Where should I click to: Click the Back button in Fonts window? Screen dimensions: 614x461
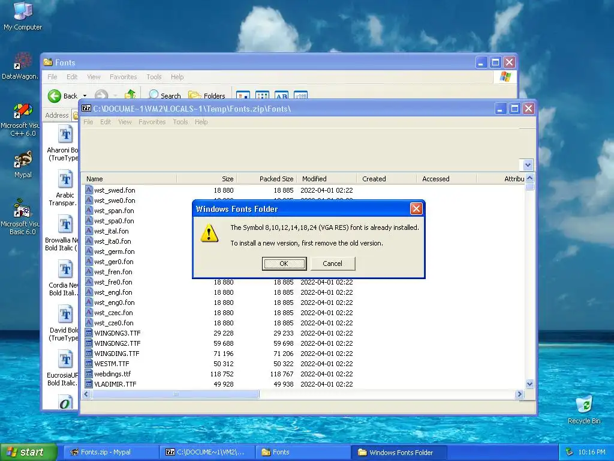click(x=63, y=95)
